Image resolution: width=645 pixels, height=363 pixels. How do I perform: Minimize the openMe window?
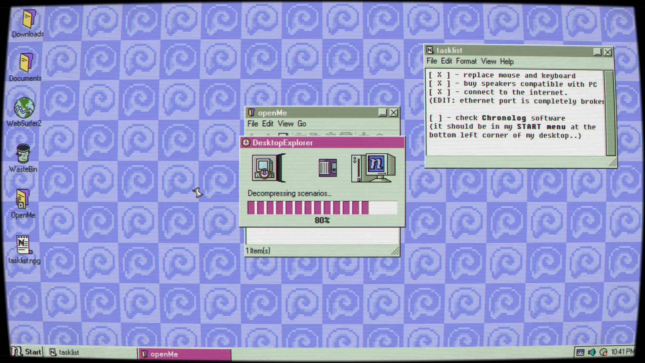(x=383, y=112)
